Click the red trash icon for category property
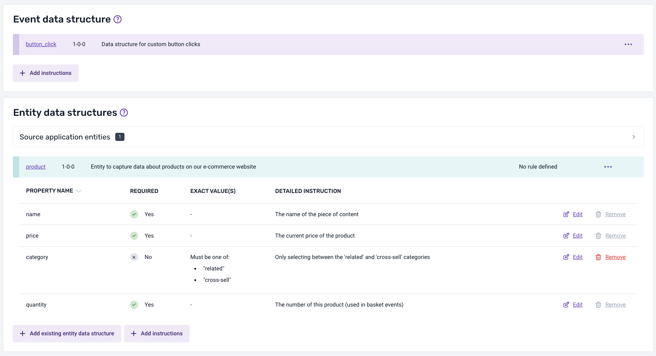This screenshot has height=356, width=656. [x=598, y=257]
